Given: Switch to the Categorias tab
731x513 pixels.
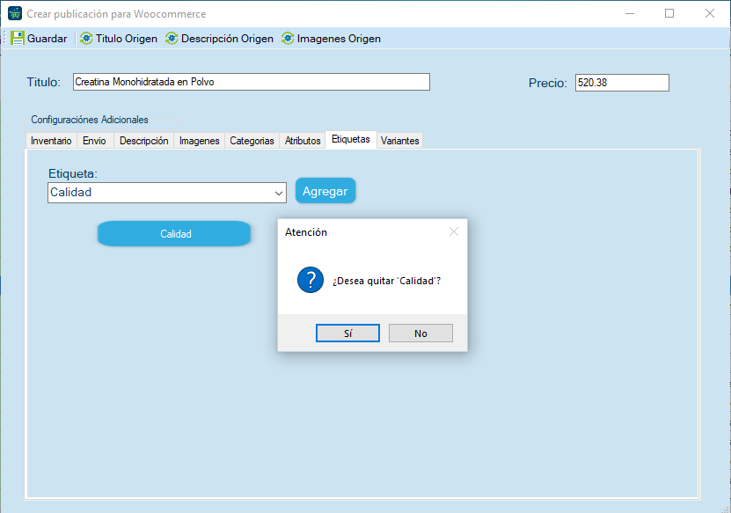Looking at the screenshot, I should (x=252, y=141).
